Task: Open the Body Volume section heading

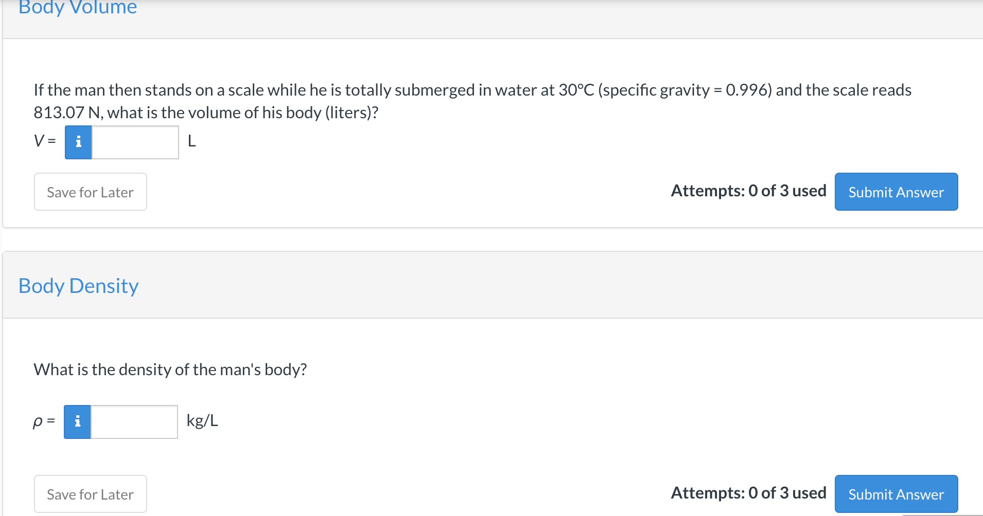Action: [x=78, y=8]
